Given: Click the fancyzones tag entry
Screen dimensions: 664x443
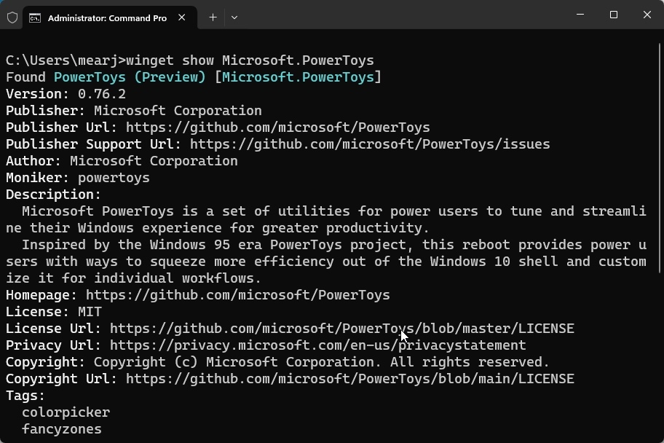Looking at the screenshot, I should click(61, 428).
